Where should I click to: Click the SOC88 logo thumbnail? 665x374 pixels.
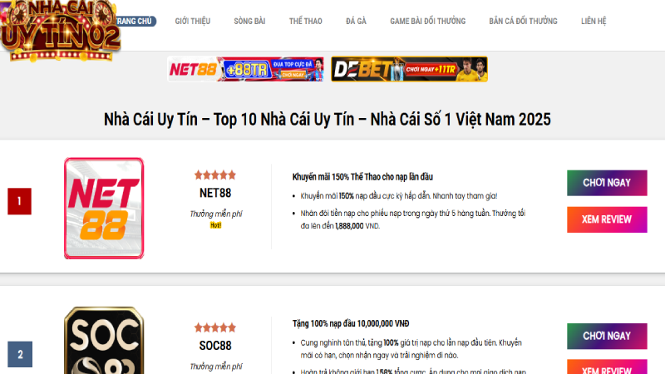[104, 340]
